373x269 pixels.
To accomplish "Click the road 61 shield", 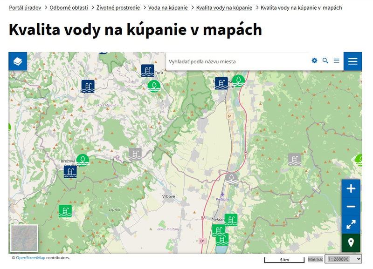I will 229,116.
